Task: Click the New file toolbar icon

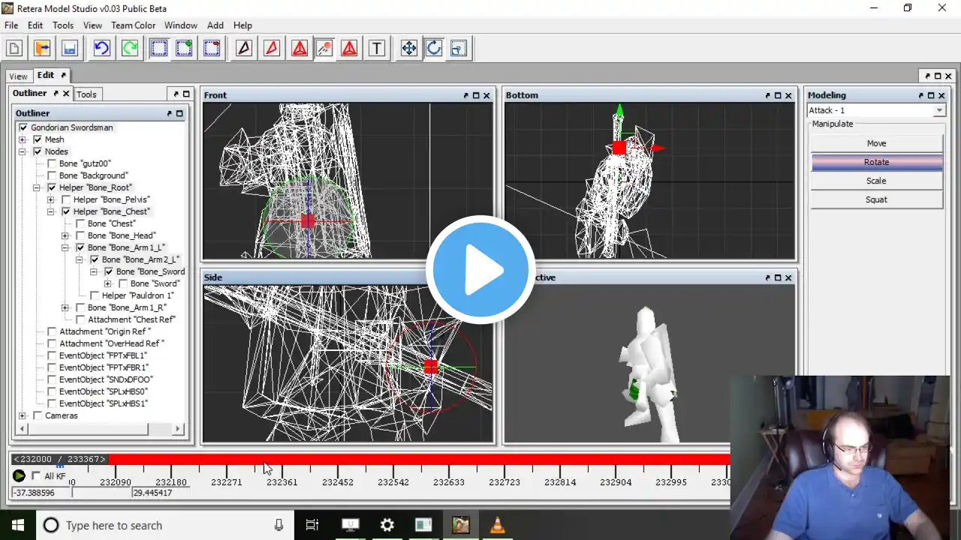Action: click(x=14, y=49)
